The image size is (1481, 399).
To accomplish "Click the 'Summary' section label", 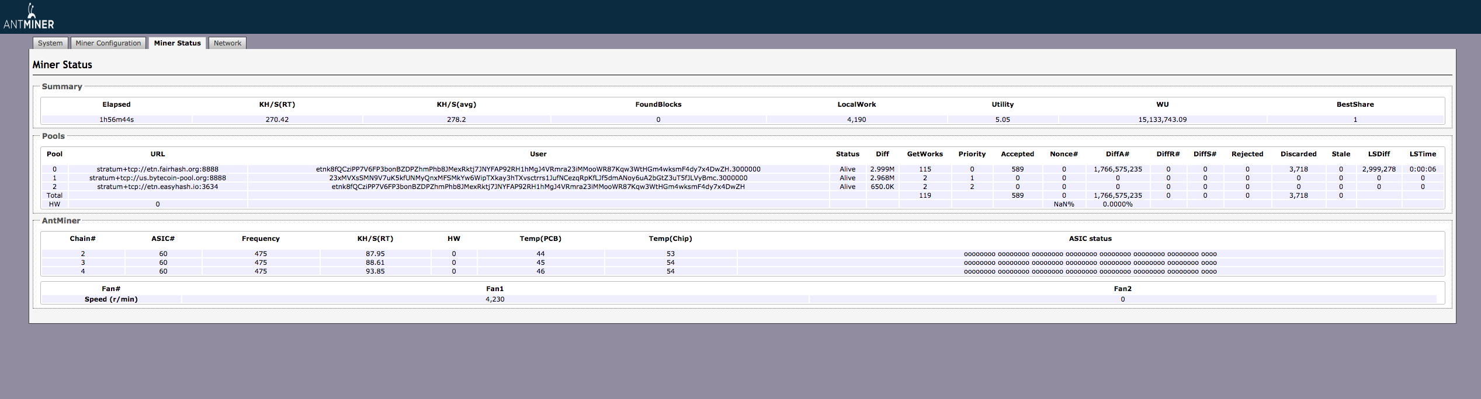I will tap(62, 86).
